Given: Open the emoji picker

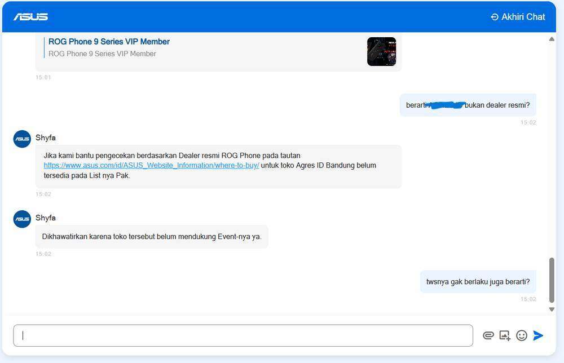Looking at the screenshot, I should pos(522,335).
